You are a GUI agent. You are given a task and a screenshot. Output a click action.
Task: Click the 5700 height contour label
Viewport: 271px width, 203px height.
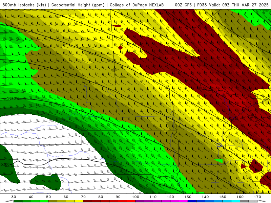[x=5, y=164]
